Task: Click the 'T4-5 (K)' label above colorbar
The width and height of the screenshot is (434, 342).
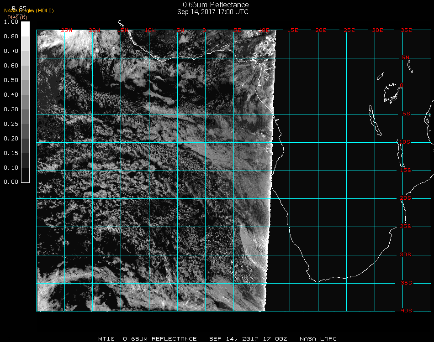Action: click(x=17, y=17)
